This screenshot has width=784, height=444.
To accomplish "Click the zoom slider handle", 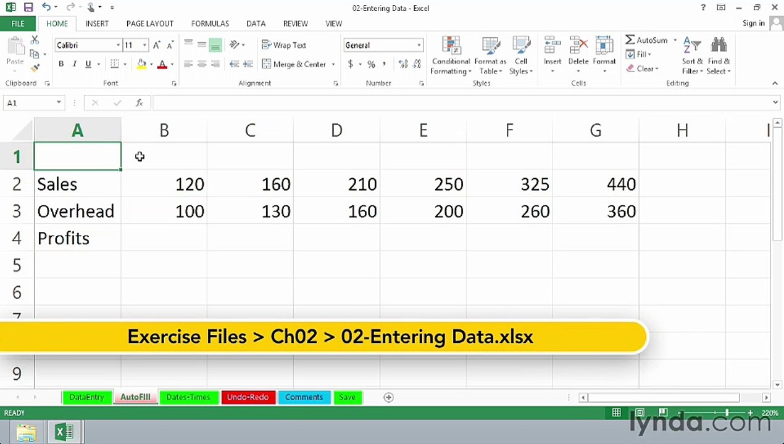I will (x=727, y=413).
